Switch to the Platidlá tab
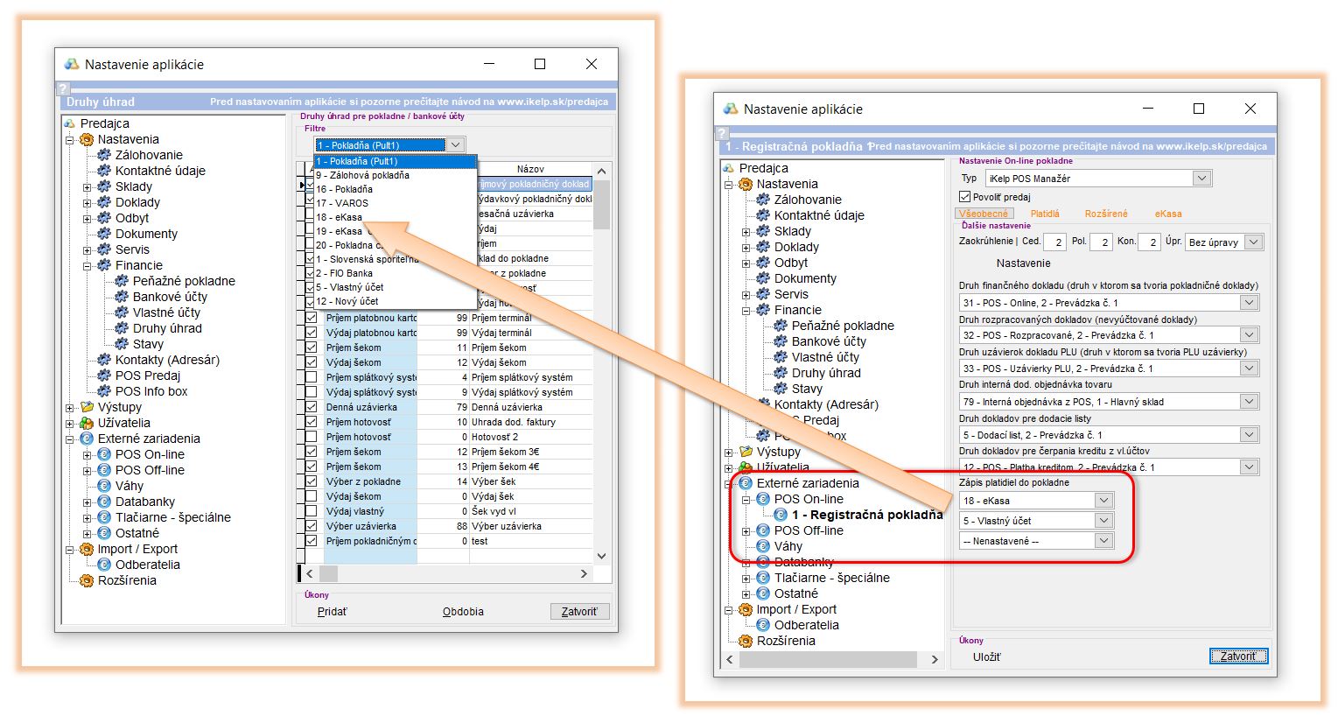Screen dimensions: 1338x723 (x=1044, y=214)
